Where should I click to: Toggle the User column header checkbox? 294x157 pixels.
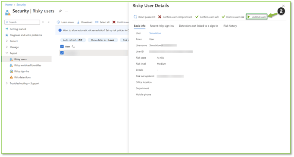tap(62, 47)
